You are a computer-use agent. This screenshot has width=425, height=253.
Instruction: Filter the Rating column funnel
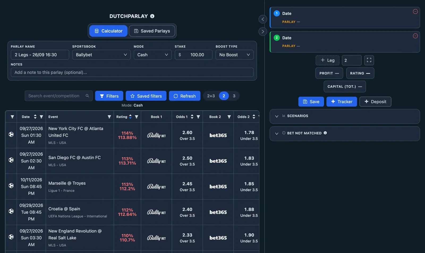tap(137, 117)
